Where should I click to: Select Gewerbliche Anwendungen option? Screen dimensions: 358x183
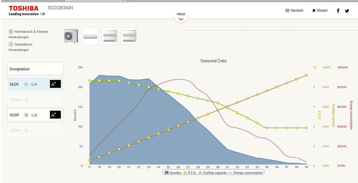21,47
